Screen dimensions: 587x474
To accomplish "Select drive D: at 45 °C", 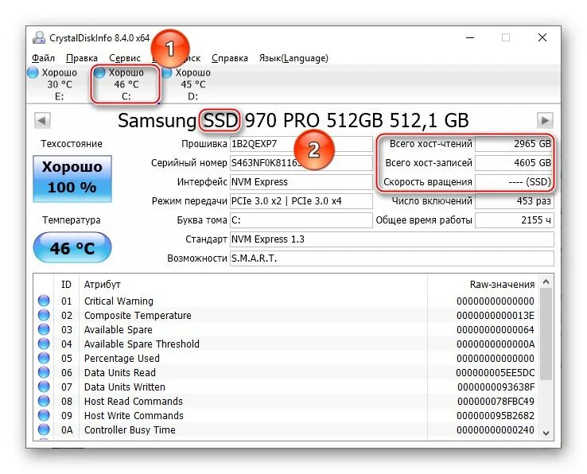I will coord(187,84).
